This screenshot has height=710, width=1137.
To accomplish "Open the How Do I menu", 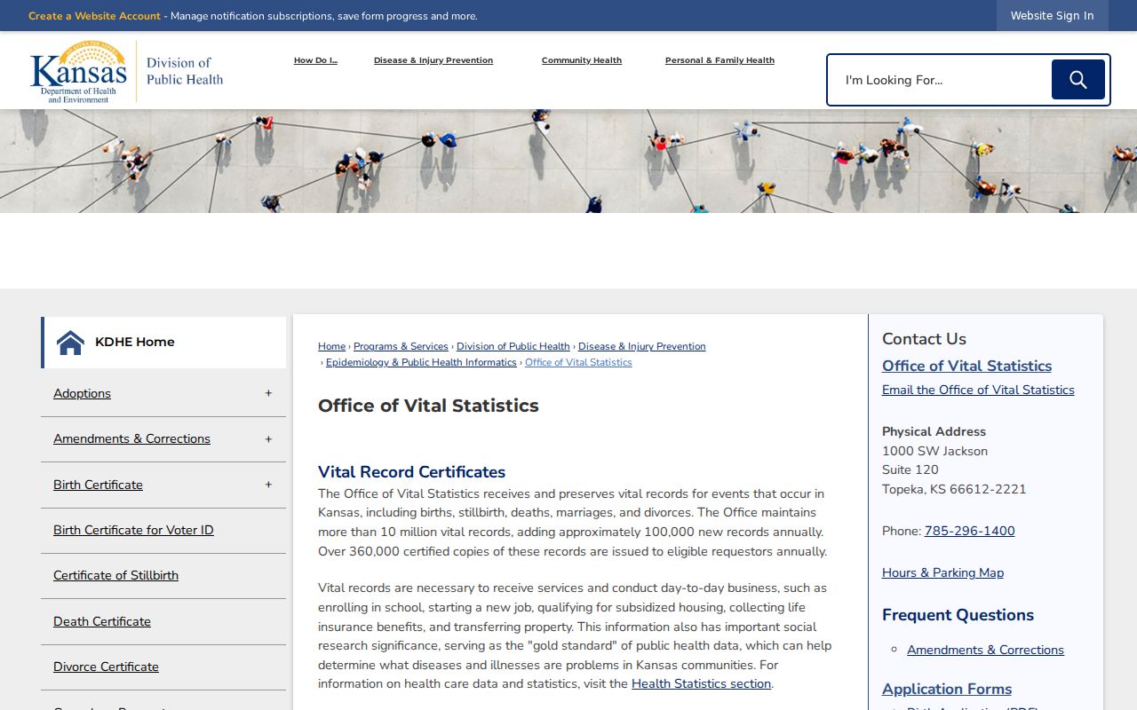I will click(315, 60).
